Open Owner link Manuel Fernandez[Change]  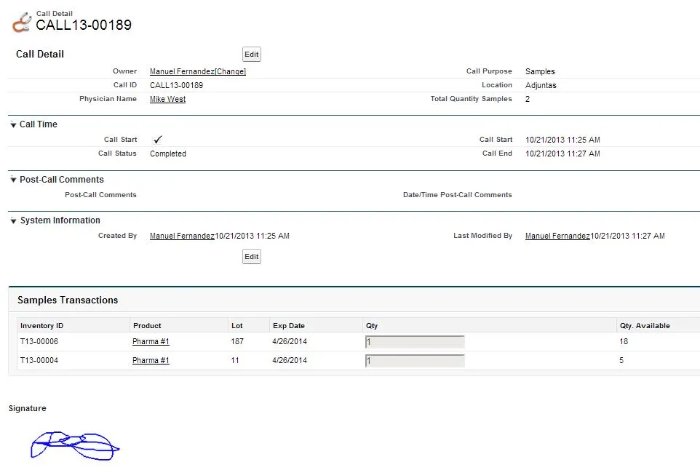pos(198,71)
